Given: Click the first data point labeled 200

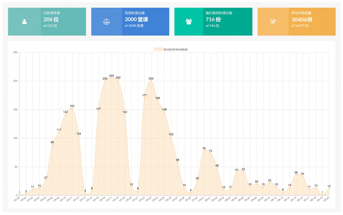Looking at the screenshot, I should point(105,81).
